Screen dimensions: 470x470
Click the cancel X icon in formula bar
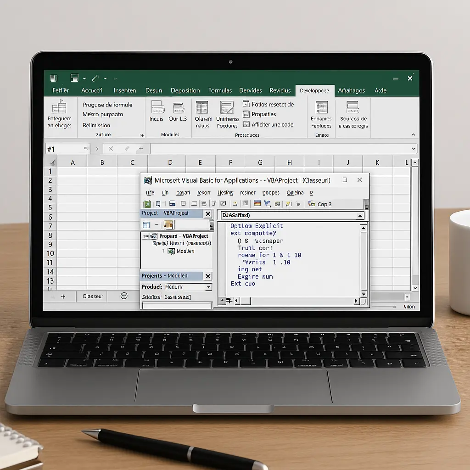[111, 149]
